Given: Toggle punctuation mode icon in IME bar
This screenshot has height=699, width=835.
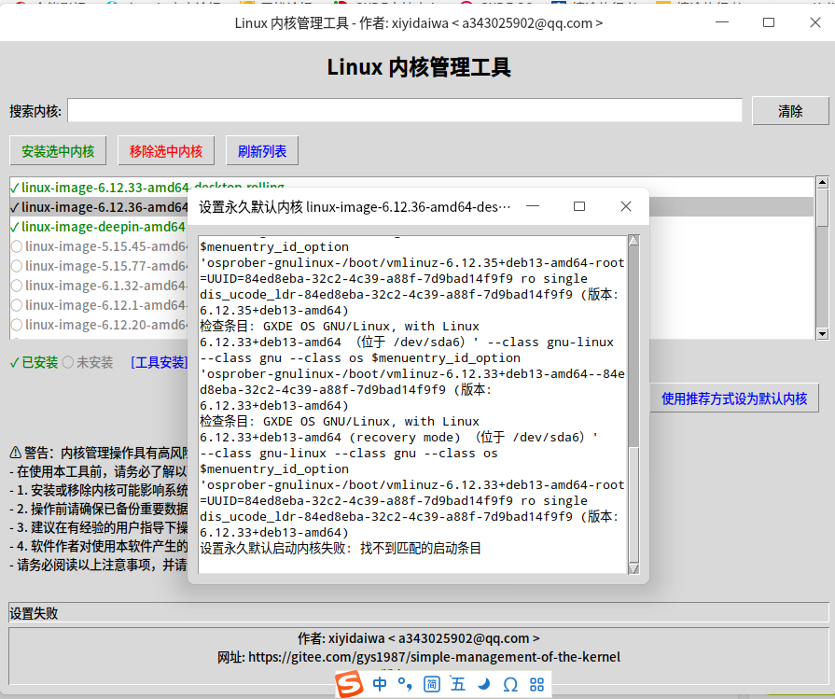Looking at the screenshot, I should coord(405,684).
